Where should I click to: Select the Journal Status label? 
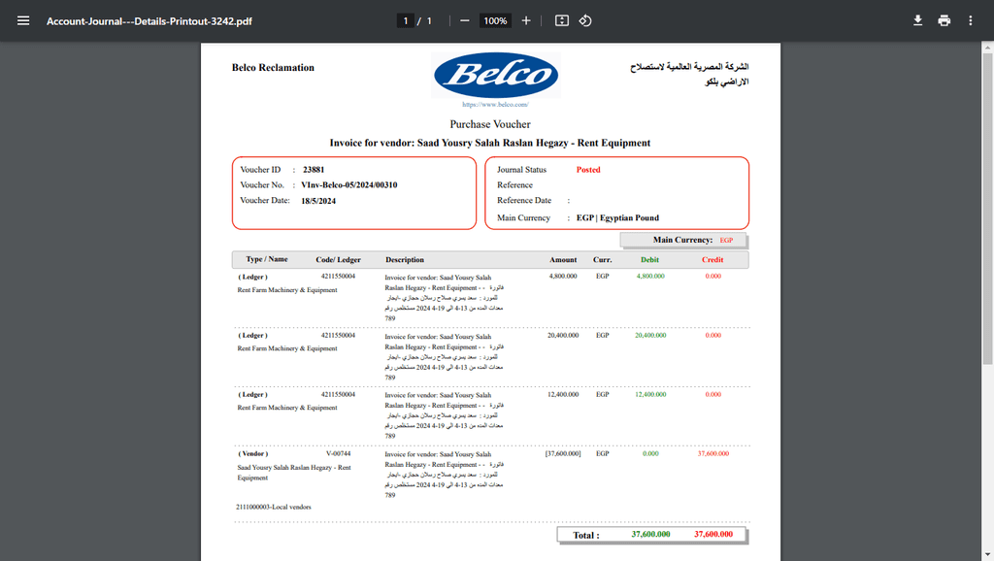coord(521,170)
